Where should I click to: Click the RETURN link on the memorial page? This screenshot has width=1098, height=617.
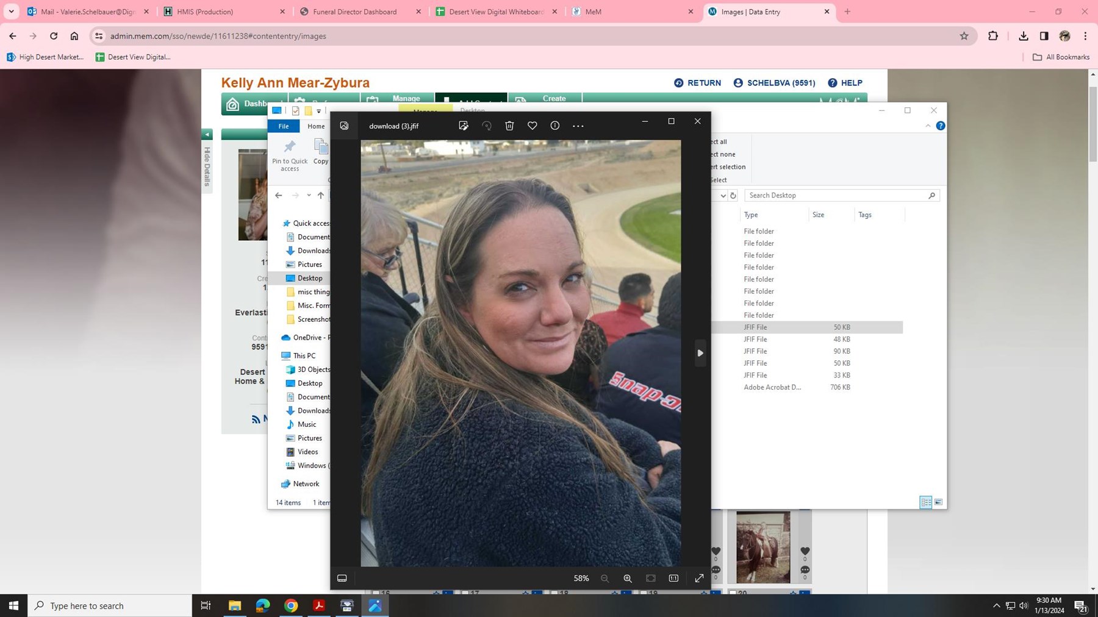(x=704, y=82)
